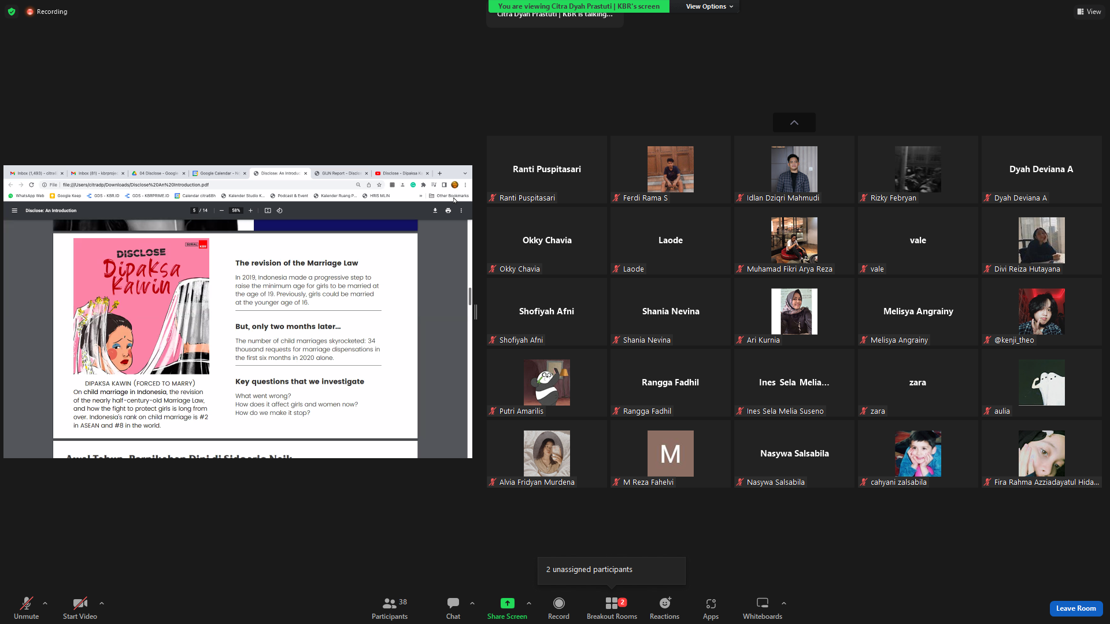
Task: Click the PDF fit-to-page icon
Action: pos(268,211)
